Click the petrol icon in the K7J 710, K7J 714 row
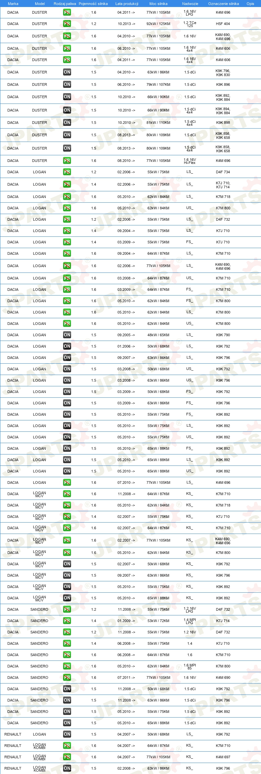 pyautogui.click(x=67, y=184)
